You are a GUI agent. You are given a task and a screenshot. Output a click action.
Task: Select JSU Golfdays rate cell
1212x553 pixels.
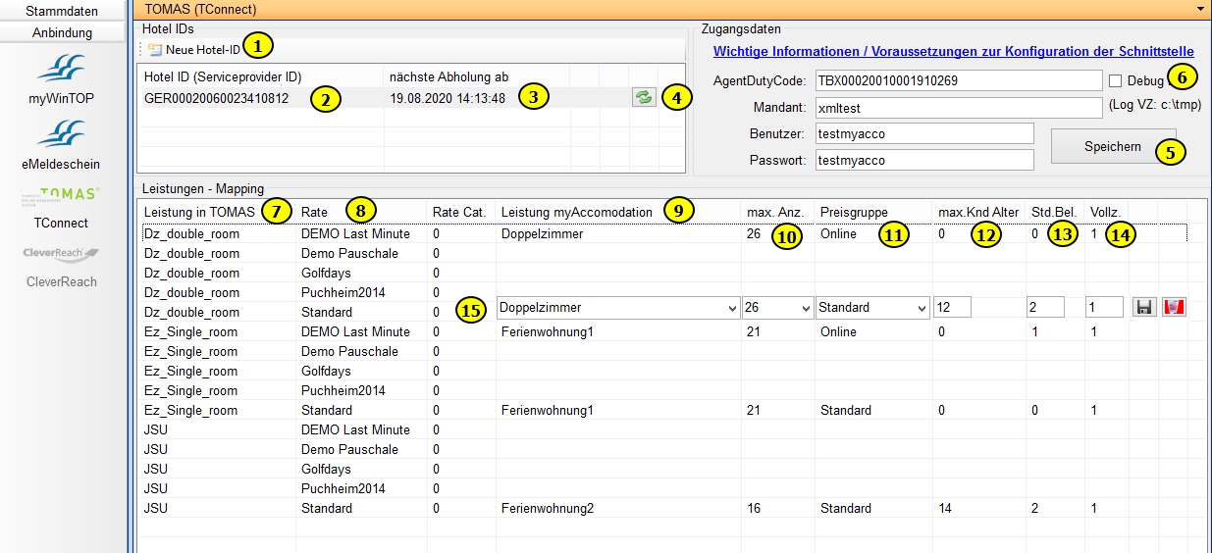click(x=326, y=469)
